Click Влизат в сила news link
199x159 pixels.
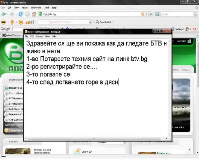[42, 151]
